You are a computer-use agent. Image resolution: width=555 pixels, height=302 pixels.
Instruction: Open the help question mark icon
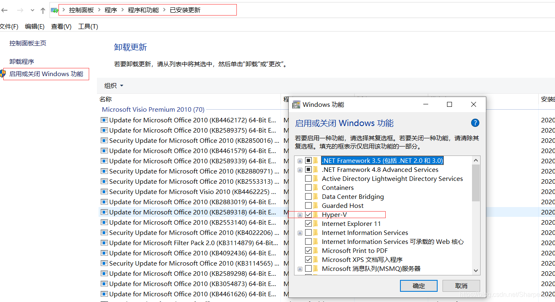point(475,123)
